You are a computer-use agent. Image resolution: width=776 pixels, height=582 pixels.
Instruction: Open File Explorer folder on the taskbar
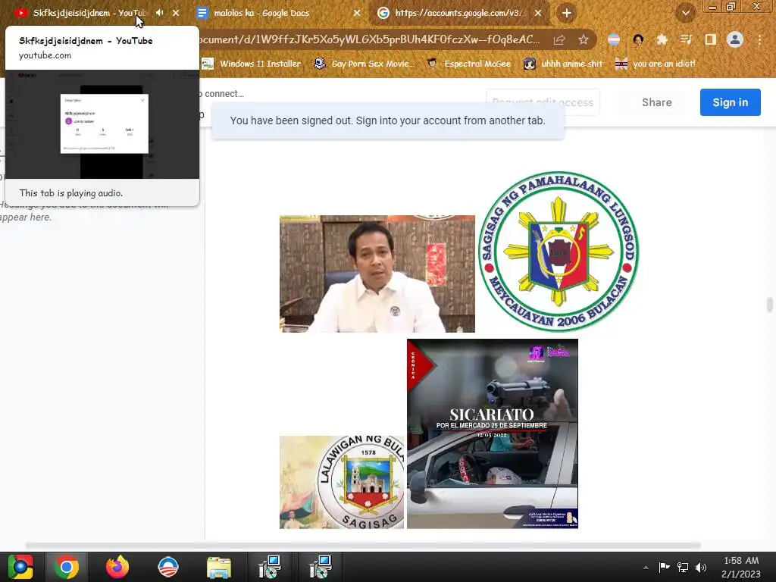tap(219, 568)
